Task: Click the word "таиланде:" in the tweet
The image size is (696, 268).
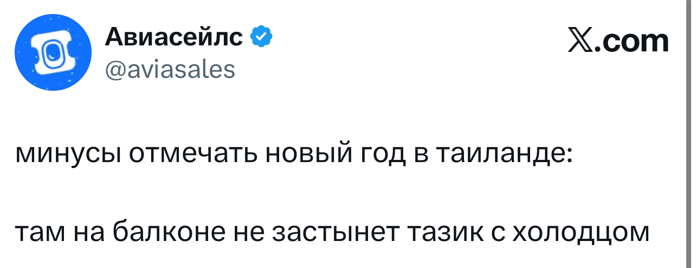Action: (x=503, y=156)
